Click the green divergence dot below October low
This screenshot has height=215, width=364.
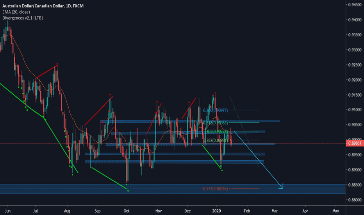(x=128, y=191)
